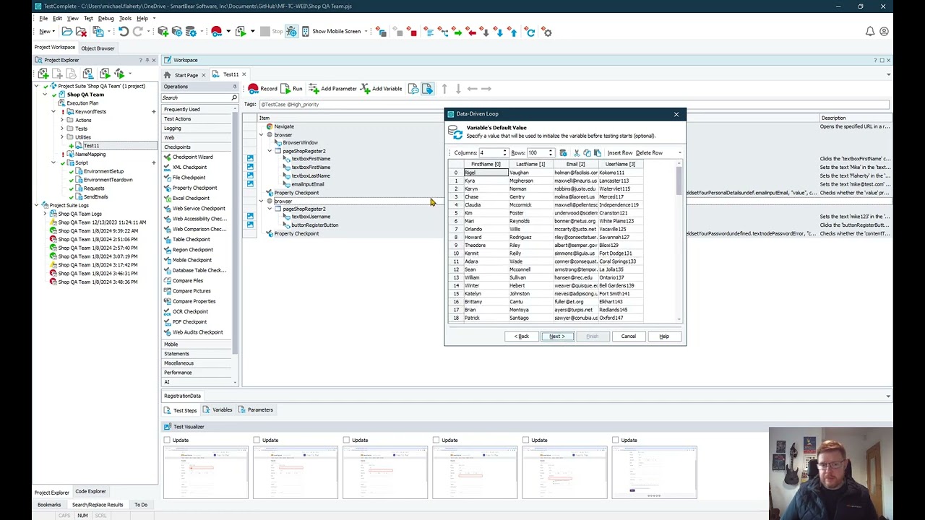Open the File menu
The width and height of the screenshot is (925, 520).
[x=43, y=18]
